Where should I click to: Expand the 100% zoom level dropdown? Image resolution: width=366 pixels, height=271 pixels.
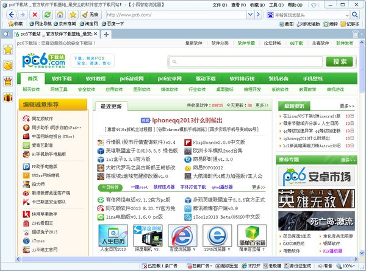coord(354,266)
